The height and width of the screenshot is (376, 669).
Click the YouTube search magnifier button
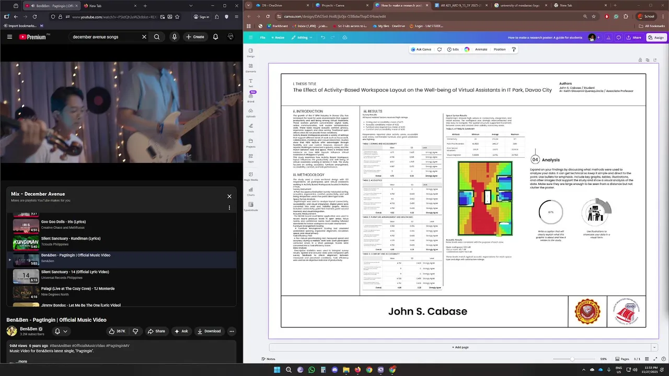tap(157, 37)
